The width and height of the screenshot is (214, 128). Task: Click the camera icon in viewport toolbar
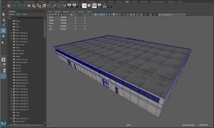50,15
